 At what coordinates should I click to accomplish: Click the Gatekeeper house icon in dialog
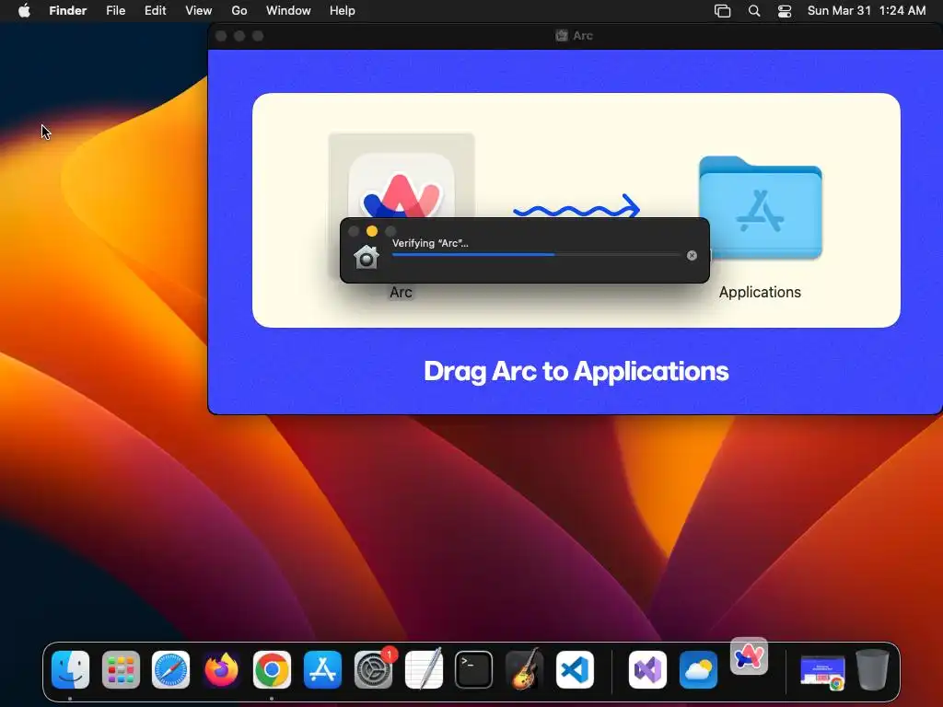coord(367,257)
